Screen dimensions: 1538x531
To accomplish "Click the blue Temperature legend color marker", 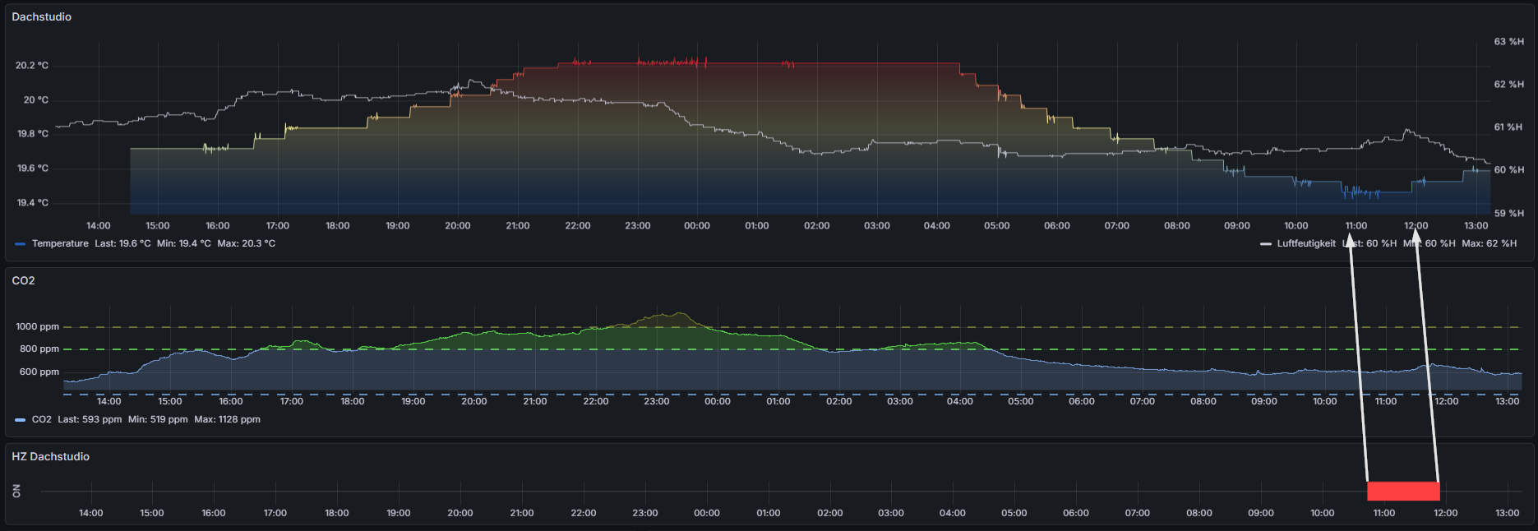I will [21, 244].
